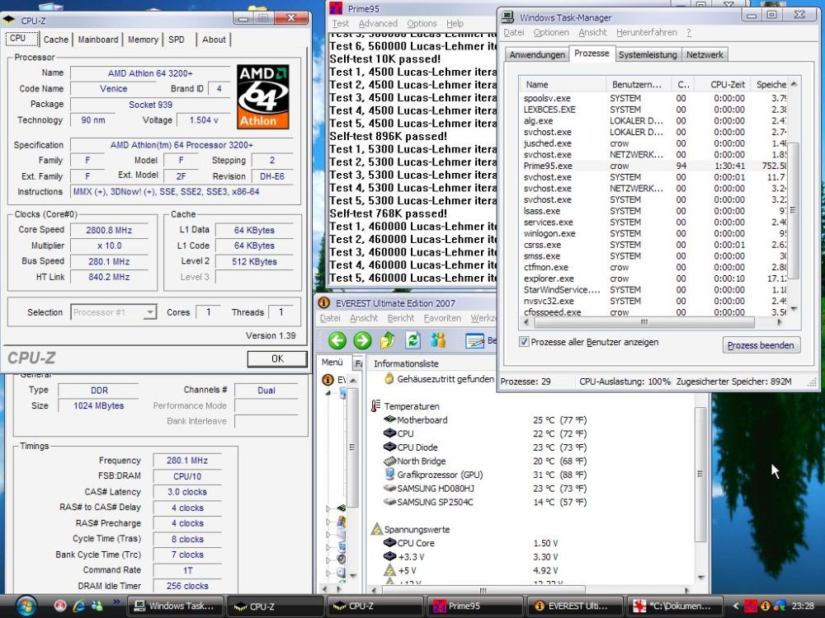Click the Prime95 title bar icon
This screenshot has height=618, width=825.
335,8
